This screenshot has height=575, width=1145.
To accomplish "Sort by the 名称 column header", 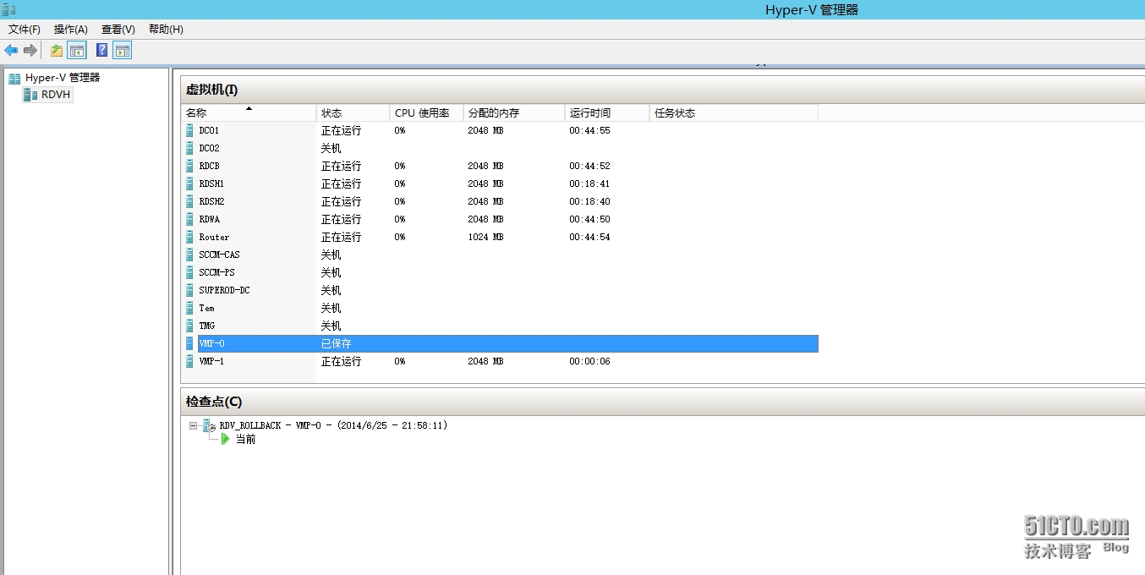I will (249, 112).
